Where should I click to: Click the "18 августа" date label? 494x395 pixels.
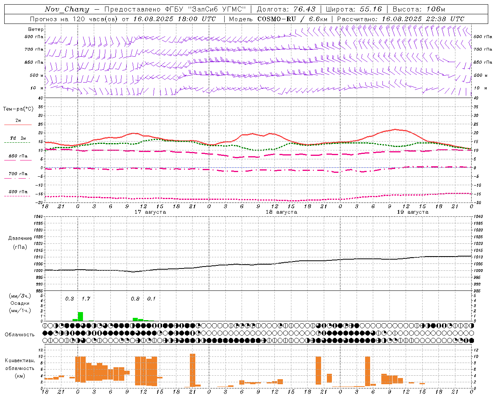tap(281, 212)
